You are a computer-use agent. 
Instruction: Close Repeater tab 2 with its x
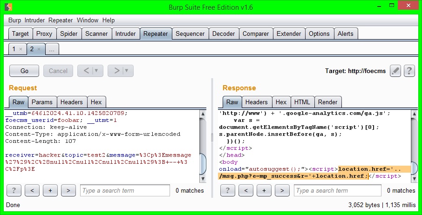pos(39,49)
